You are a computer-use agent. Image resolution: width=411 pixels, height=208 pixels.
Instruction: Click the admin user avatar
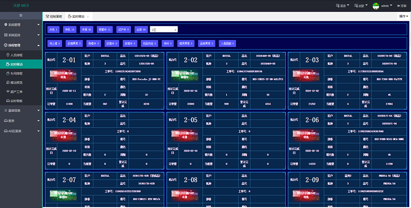coord(376,6)
